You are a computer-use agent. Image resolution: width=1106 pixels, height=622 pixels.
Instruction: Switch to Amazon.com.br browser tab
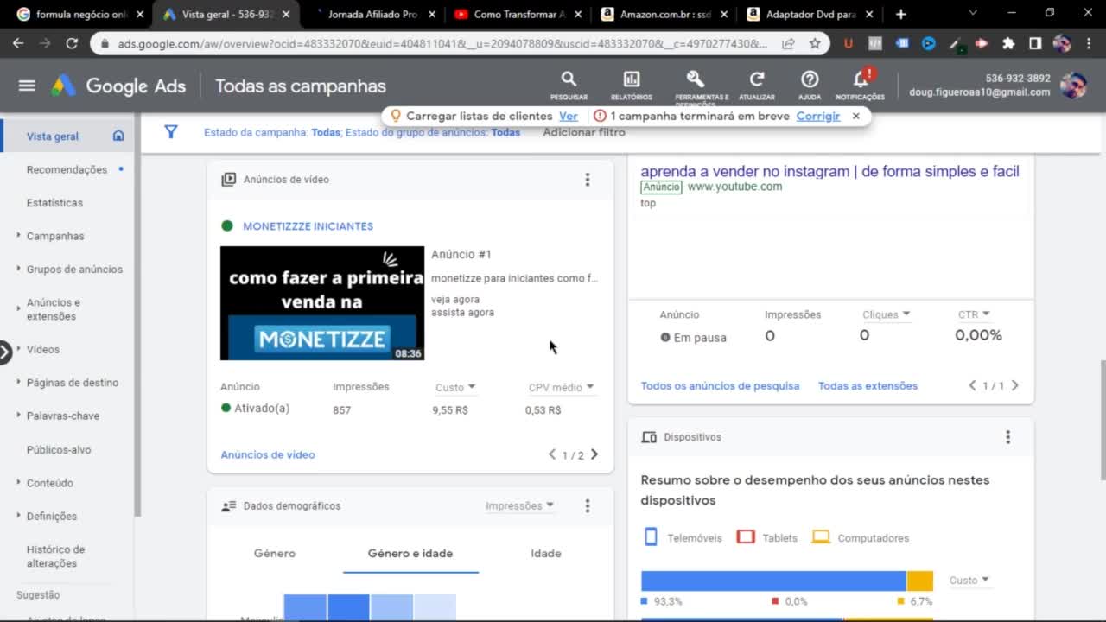(663, 14)
